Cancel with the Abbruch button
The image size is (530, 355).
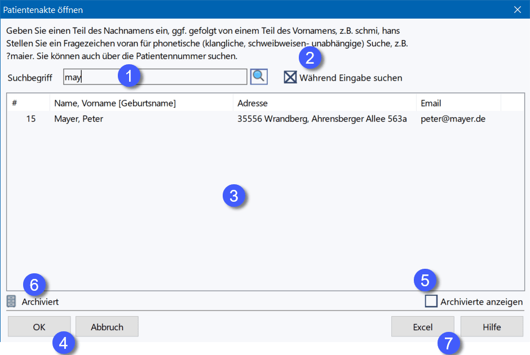107,327
